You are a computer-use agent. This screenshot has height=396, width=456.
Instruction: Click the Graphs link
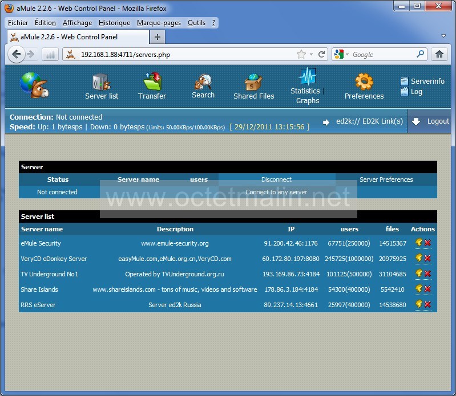(x=308, y=100)
